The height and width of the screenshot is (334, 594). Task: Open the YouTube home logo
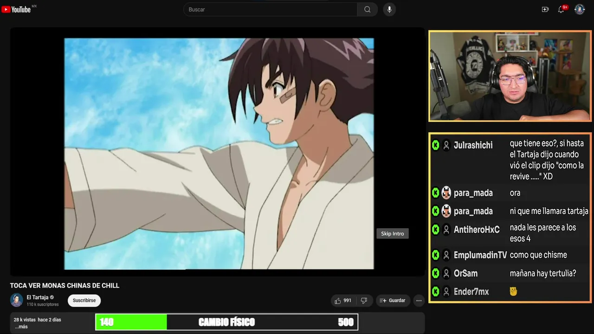(x=16, y=9)
